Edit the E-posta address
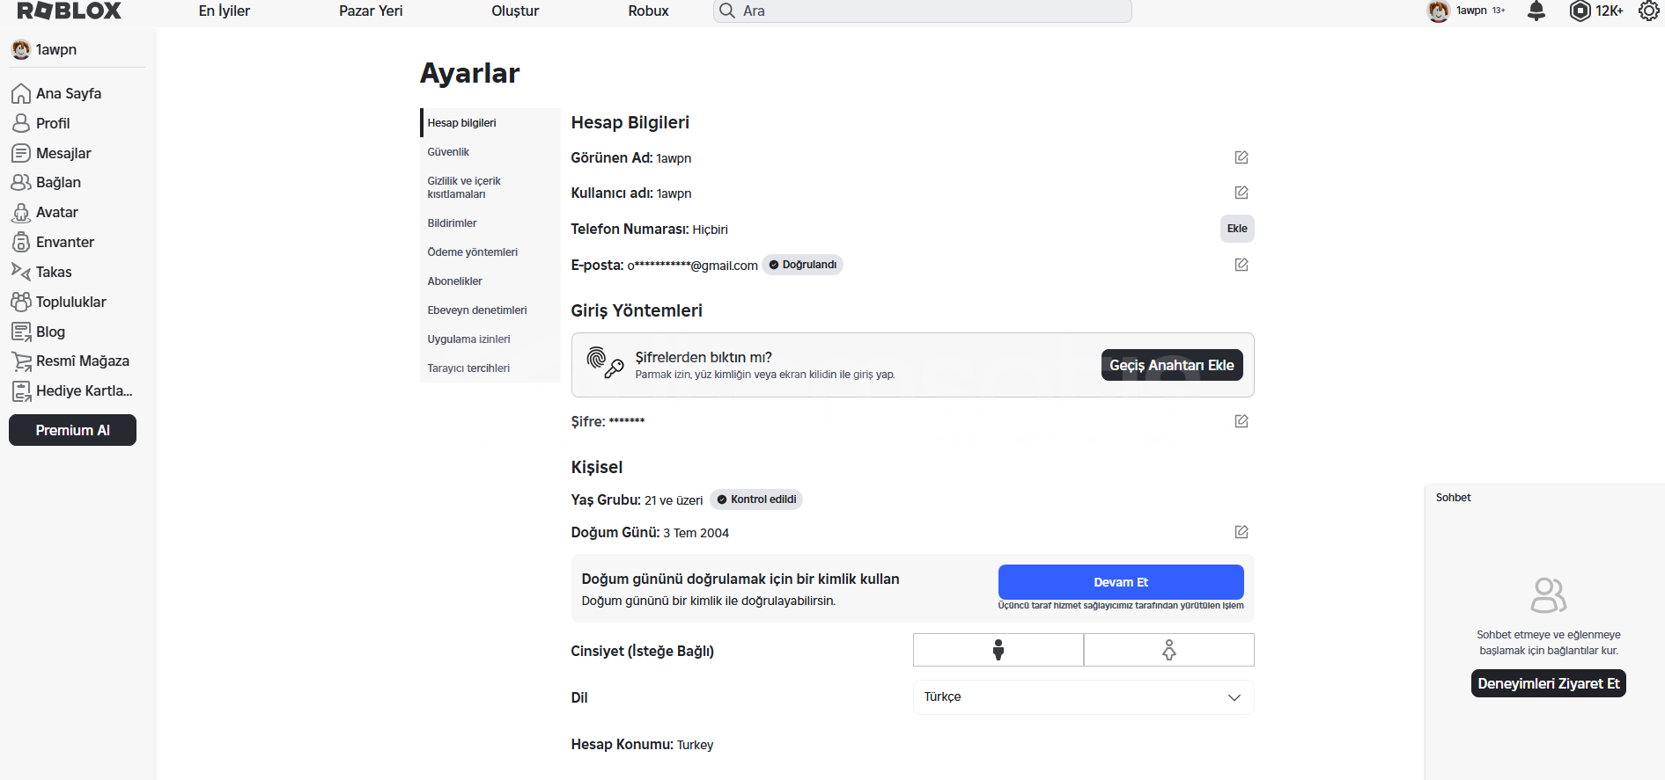Image resolution: width=1665 pixels, height=780 pixels. click(1241, 265)
